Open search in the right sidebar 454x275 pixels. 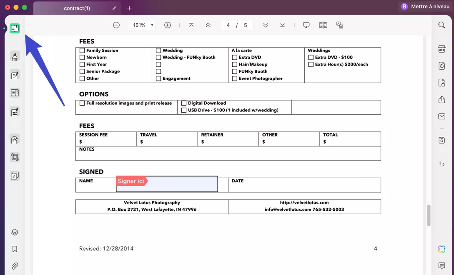(x=441, y=25)
